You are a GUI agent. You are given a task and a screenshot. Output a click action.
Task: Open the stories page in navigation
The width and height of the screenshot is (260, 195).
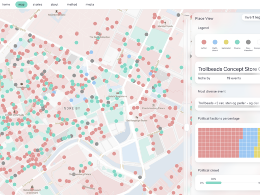click(x=38, y=5)
